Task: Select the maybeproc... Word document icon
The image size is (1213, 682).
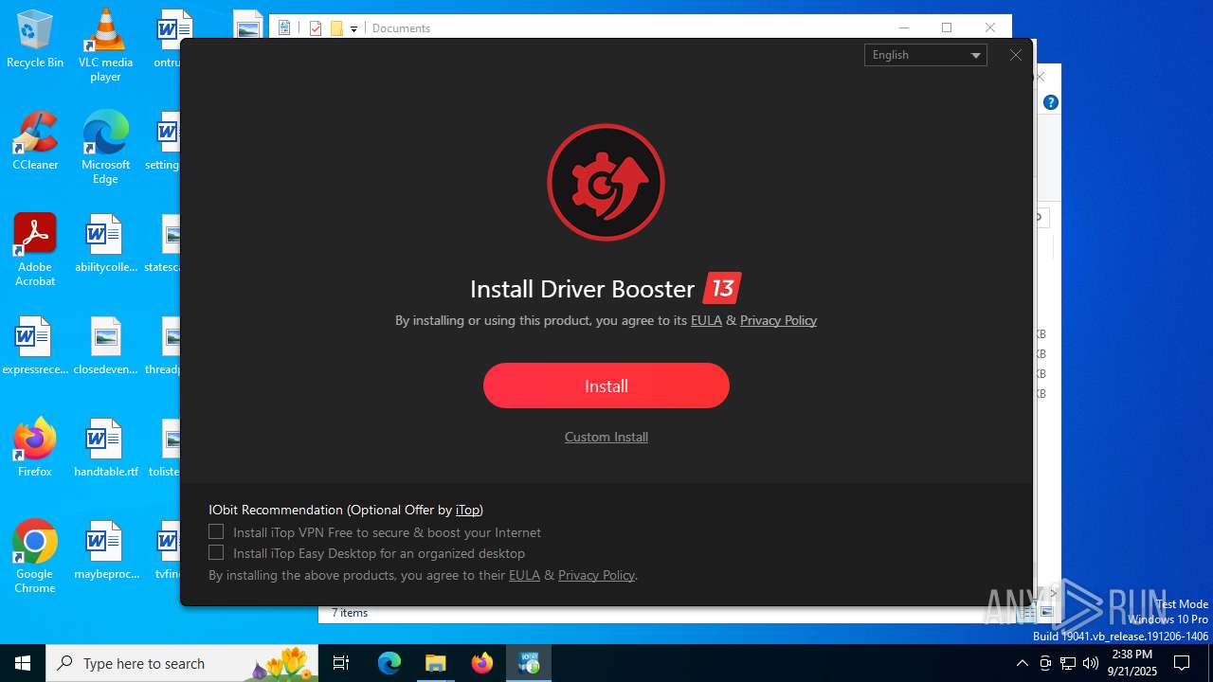Action: [x=105, y=550]
